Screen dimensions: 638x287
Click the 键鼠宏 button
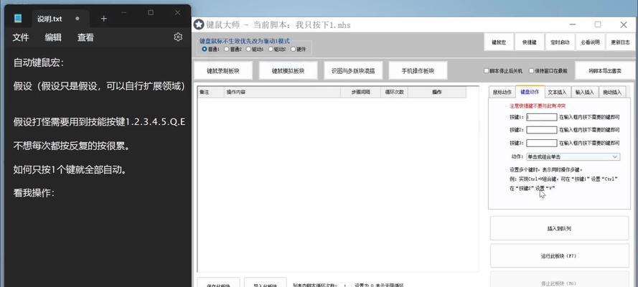pos(499,42)
